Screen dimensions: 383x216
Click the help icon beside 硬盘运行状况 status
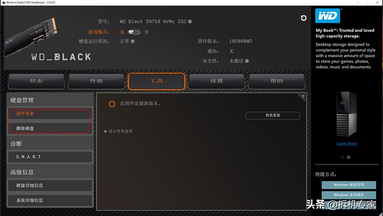(133, 41)
